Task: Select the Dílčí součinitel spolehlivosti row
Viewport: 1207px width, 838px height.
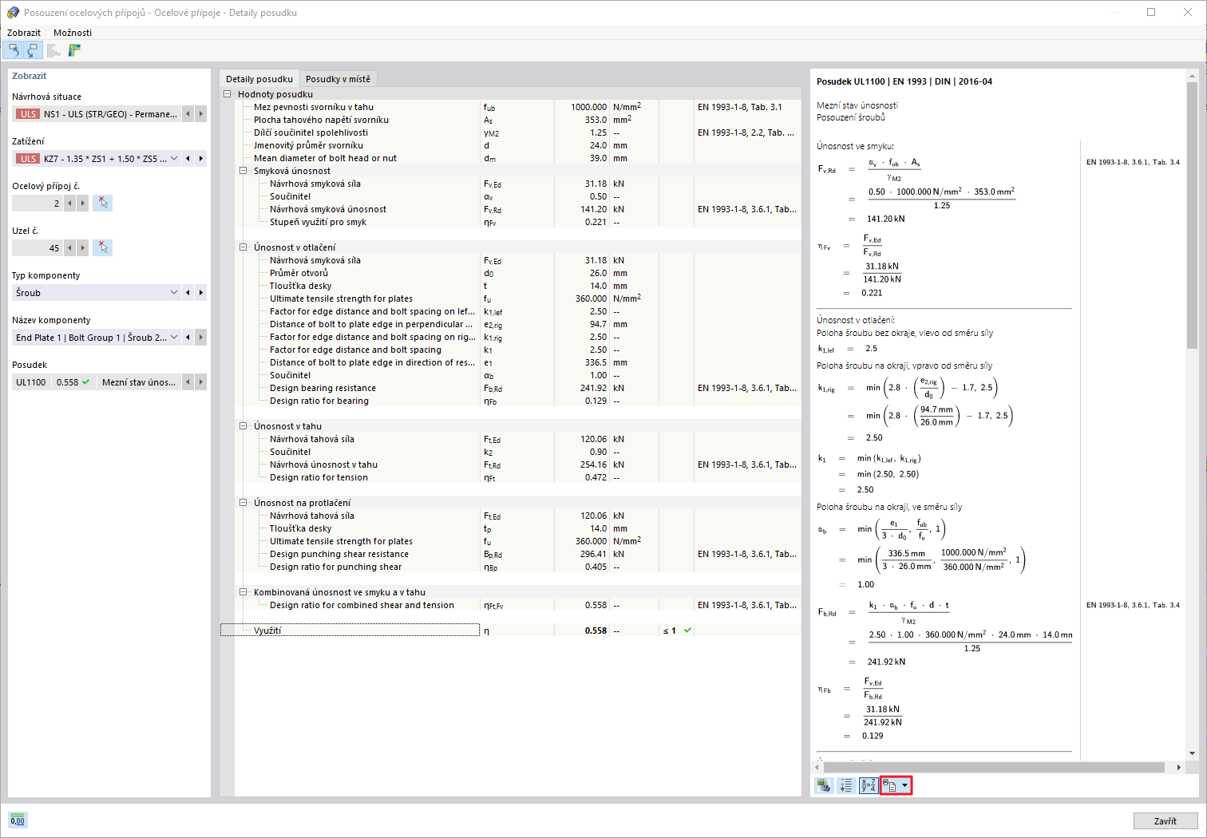Action: [x=510, y=132]
